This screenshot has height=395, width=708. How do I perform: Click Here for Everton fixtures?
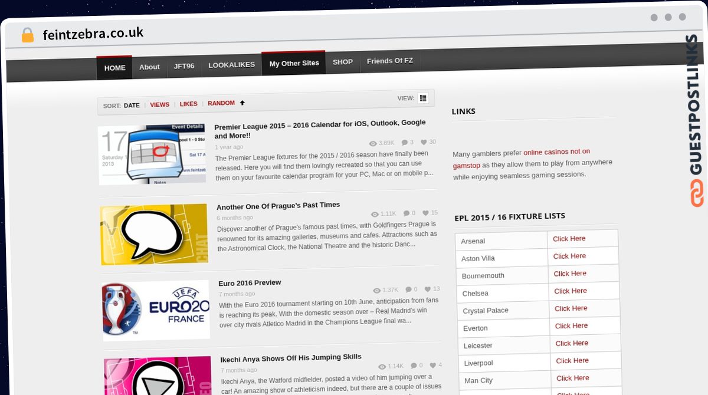(x=572, y=325)
